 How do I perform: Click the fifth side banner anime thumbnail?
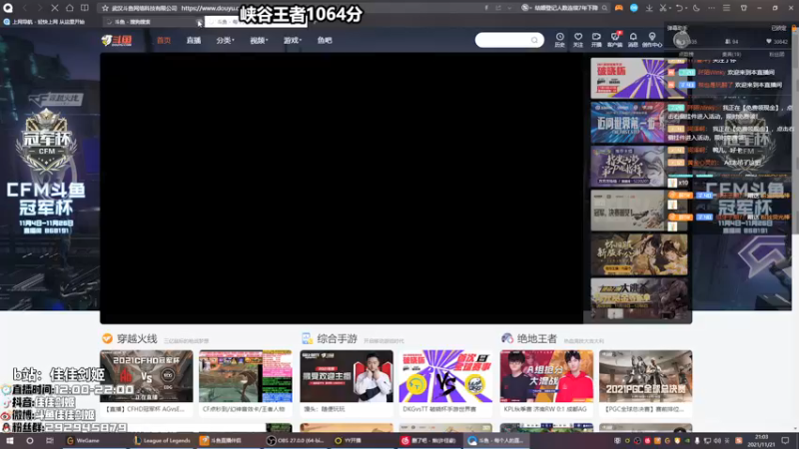pyautogui.click(x=639, y=254)
